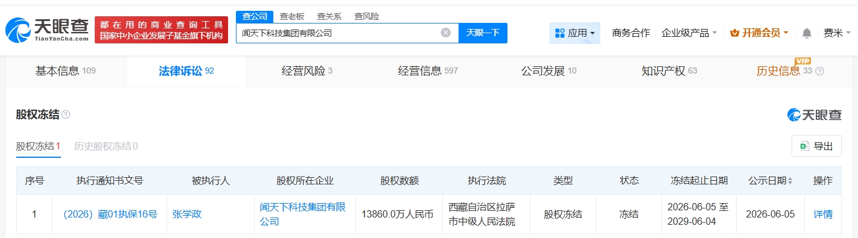
Task: Open the 历史信息 VIP tab
Action: point(784,71)
